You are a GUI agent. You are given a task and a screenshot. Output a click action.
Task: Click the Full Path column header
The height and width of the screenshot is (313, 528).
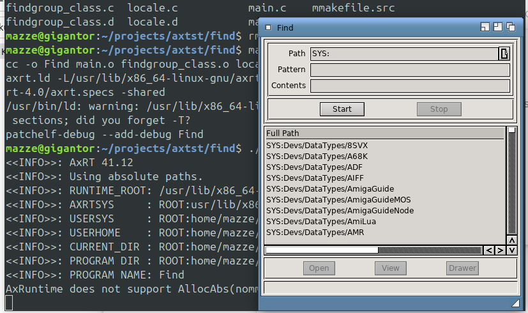(x=384, y=134)
